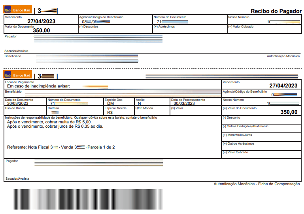The height and width of the screenshot is (214, 304).
Task: Click the Banco Itaú logo in lower slip
Action: tap(18, 74)
